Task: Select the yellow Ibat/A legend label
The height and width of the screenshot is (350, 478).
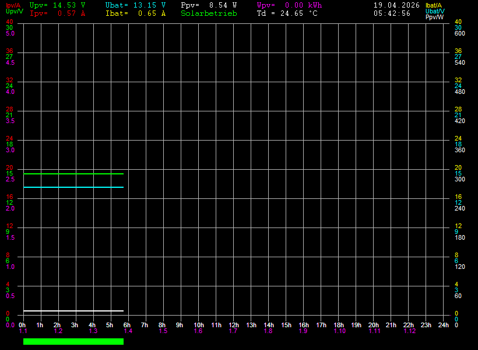Action: (x=434, y=5)
